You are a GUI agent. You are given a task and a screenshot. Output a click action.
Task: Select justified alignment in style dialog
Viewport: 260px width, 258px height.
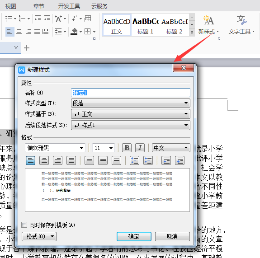(71, 160)
